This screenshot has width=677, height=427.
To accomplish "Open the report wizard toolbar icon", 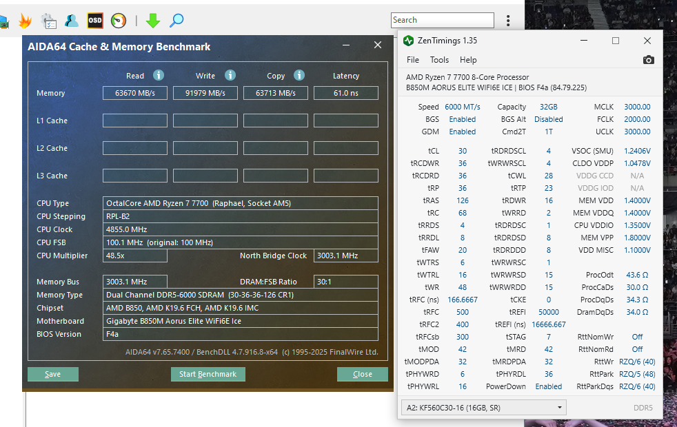I will pyautogui.click(x=48, y=21).
